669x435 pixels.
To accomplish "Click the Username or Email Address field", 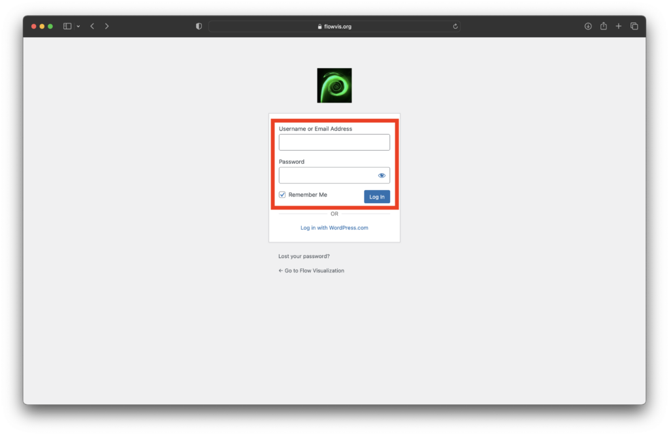I will [334, 142].
